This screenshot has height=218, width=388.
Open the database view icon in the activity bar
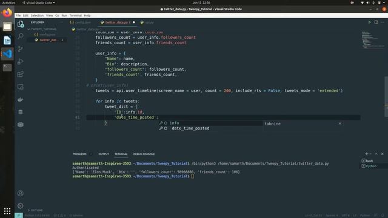pos(21,112)
